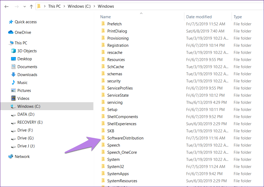Select the SchCache folder
264x187 pixels.
(x=116, y=67)
